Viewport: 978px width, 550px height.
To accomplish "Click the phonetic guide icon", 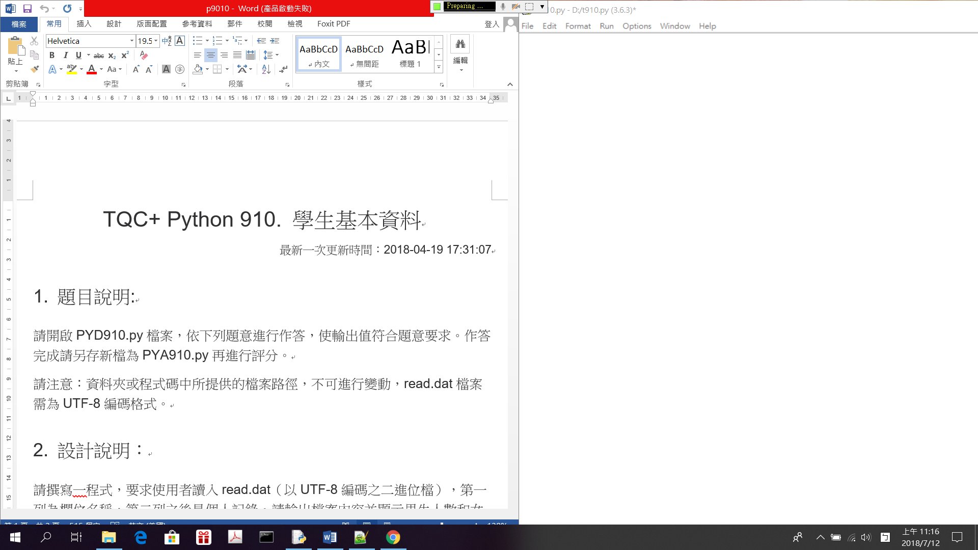I will click(x=167, y=41).
